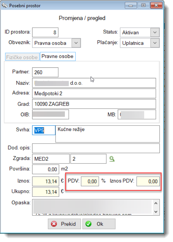The width and height of the screenshot is (173, 242).
Task: Click the Posebni prostor title bar icon
Action: pyautogui.click(x=5, y=5)
